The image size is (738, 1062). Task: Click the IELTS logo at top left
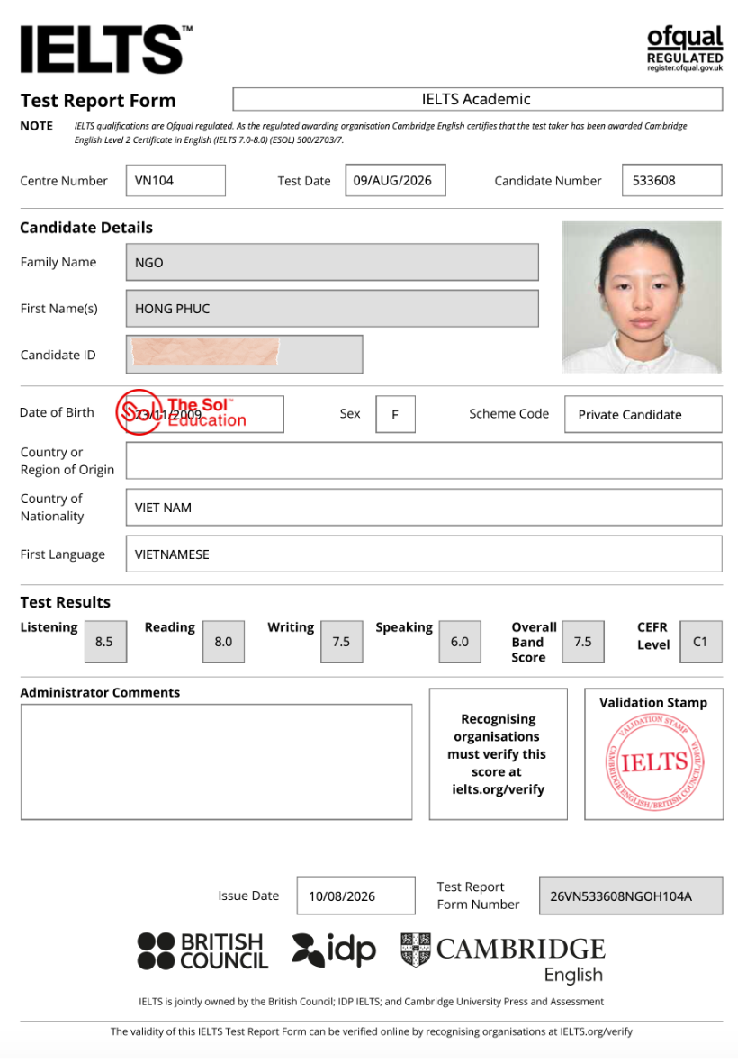[x=106, y=49]
